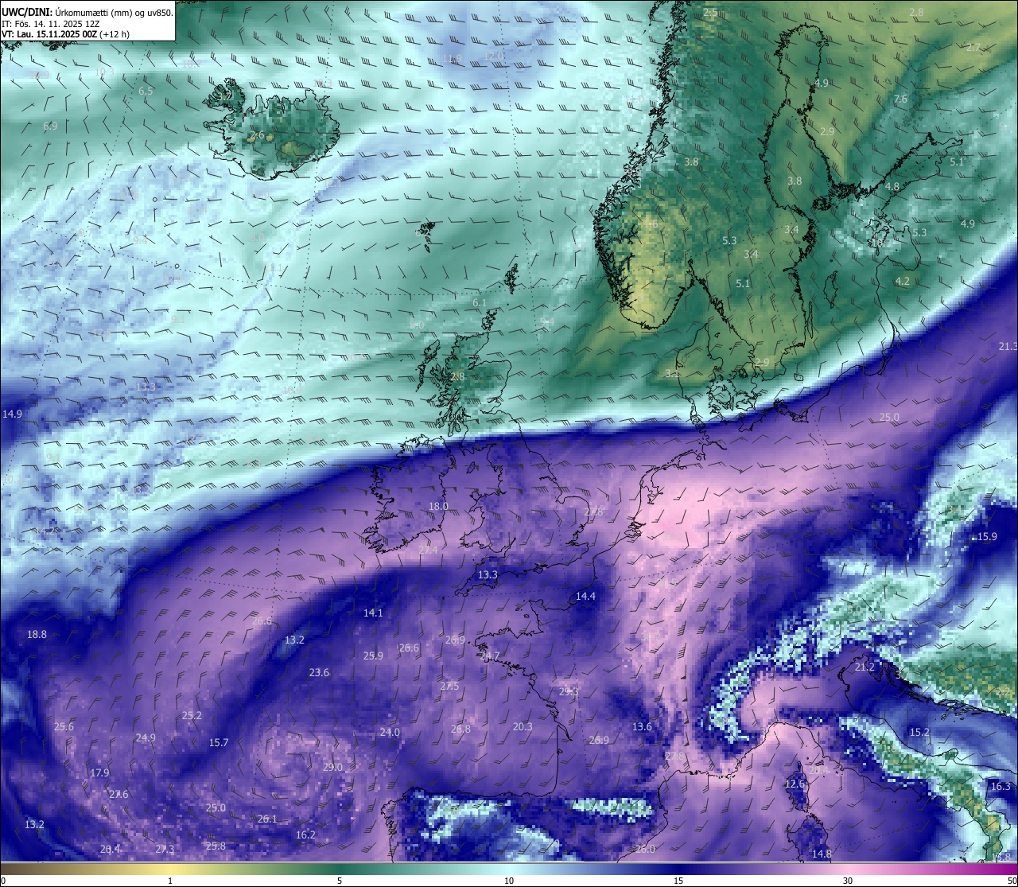This screenshot has width=1018, height=887.
Task: Click the UWC/DINI Úrkomumætti title text
Action: (x=87, y=12)
